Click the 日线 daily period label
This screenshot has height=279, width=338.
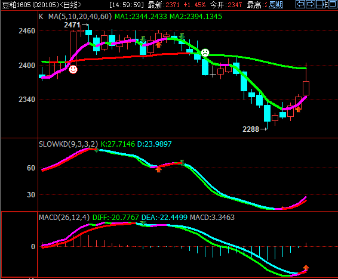pos(71,5)
